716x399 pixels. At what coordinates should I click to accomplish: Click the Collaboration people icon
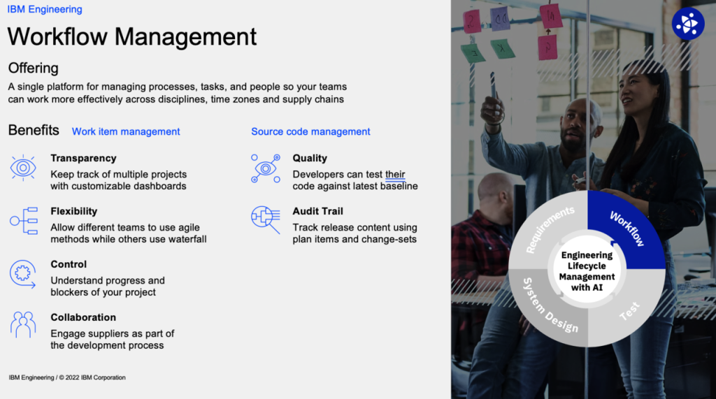[x=23, y=325]
